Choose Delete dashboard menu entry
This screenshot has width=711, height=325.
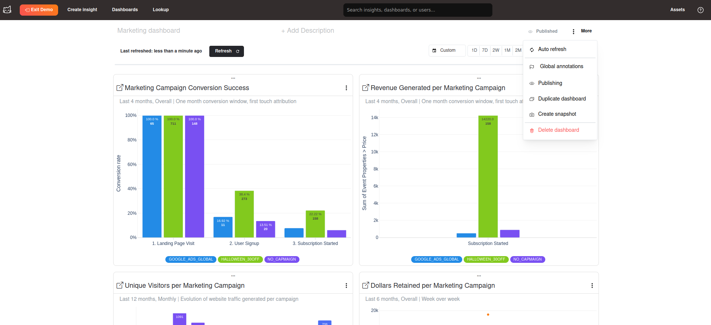(x=560, y=130)
